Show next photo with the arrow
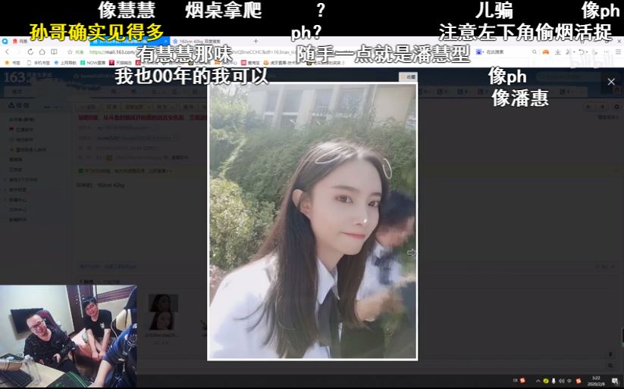Viewport: 624px width, 389px height. 412,253
